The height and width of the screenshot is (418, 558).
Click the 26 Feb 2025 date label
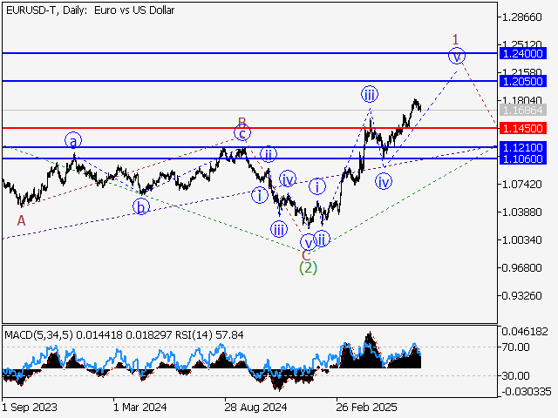pyautogui.click(x=363, y=407)
